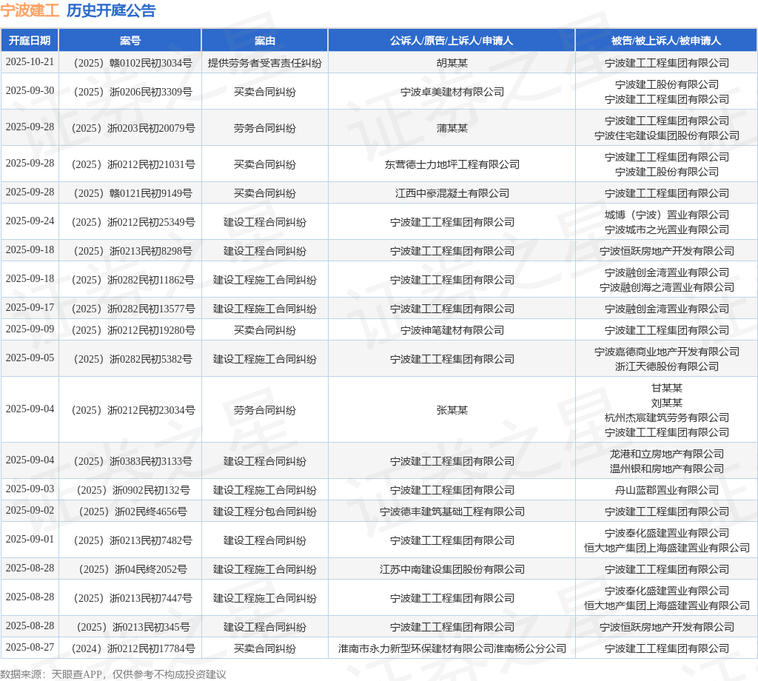758x681 pixels.
Task: Click plaintiff 胡某某
Action: [452, 63]
